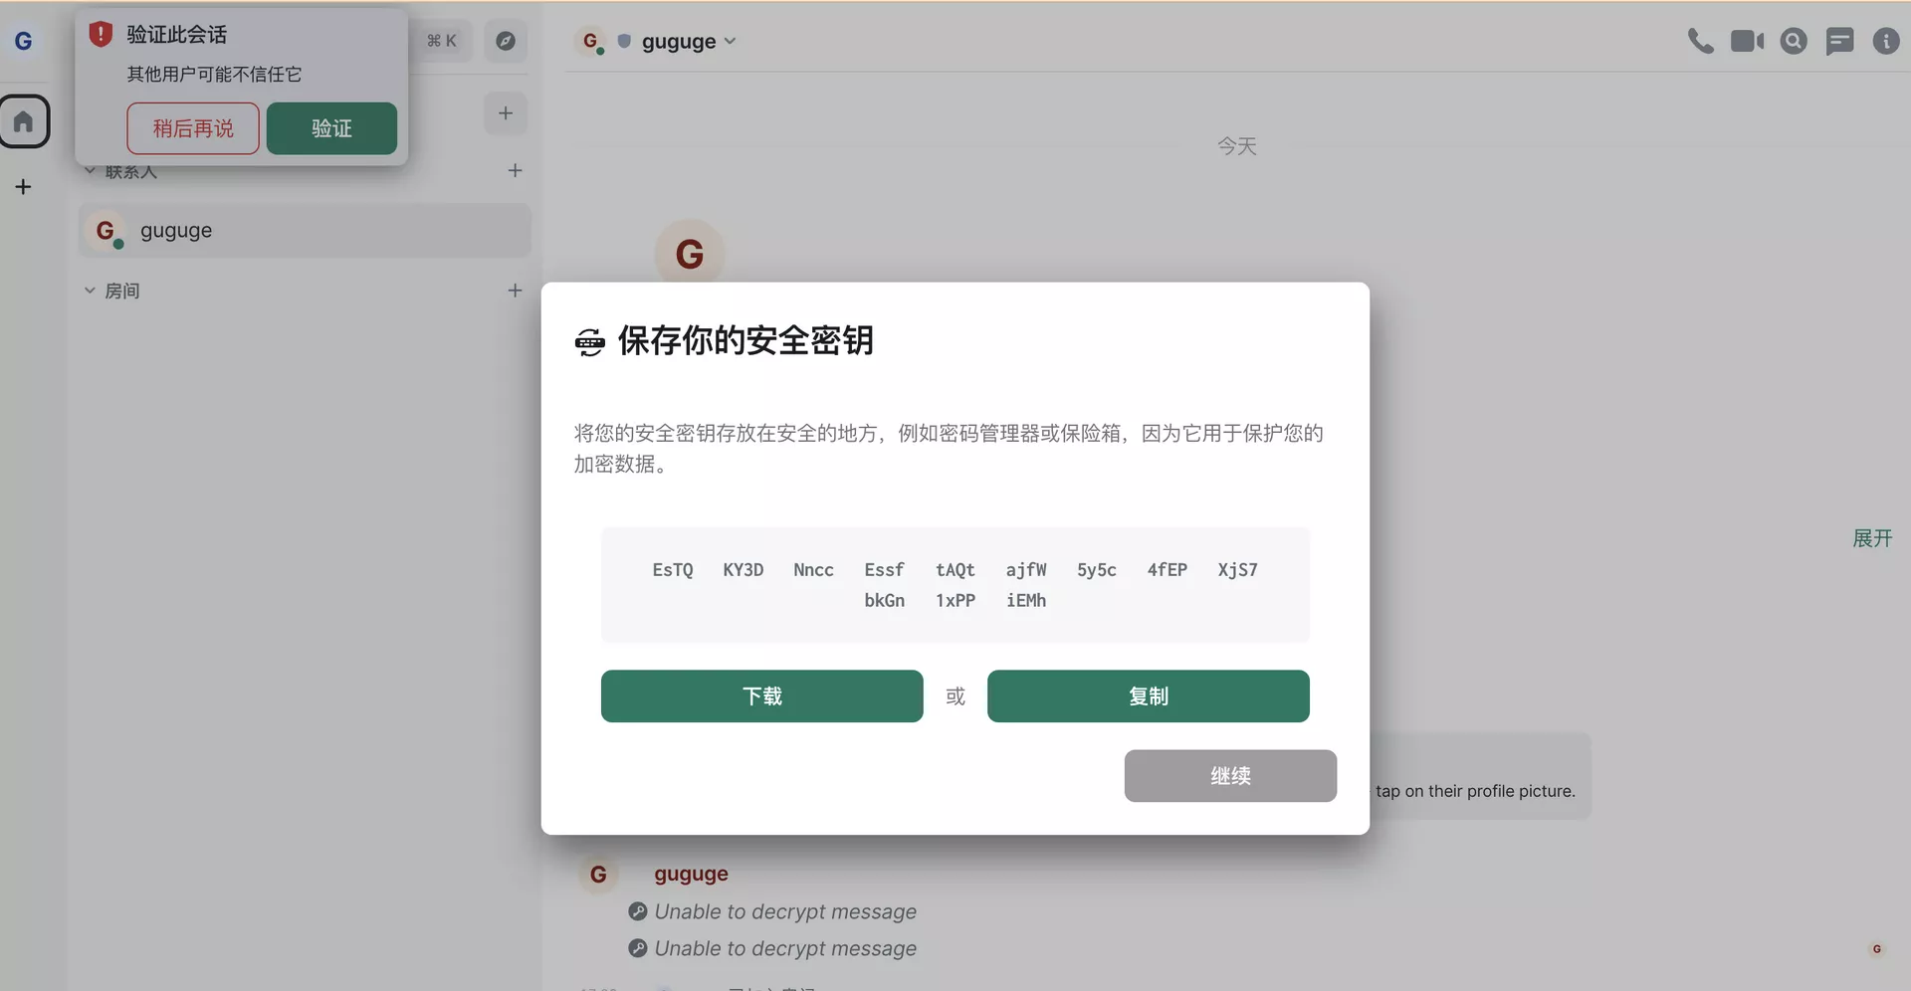Start a new chat in contacts section
The image size is (1911, 991).
[x=515, y=171]
